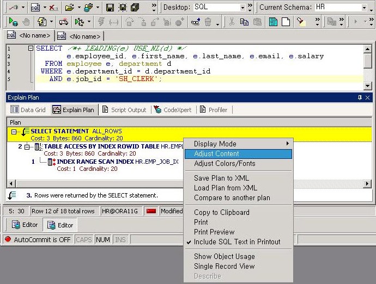Choose Save Plan to XML menu entry
Image resolution: width=376 pixels, height=284 pixels.
(221, 178)
